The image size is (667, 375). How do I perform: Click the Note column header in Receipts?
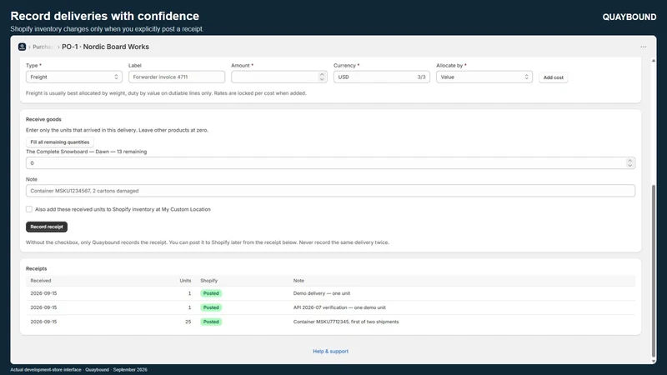(298, 281)
